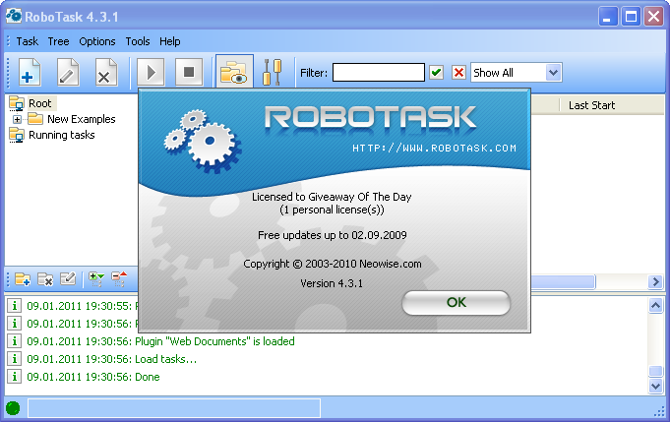Screen dimensions: 670x422
Task: Select the "Done" log entry
Action: coord(93,377)
